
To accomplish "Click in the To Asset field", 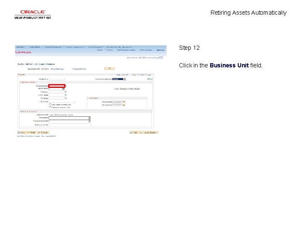I will [57, 98].
